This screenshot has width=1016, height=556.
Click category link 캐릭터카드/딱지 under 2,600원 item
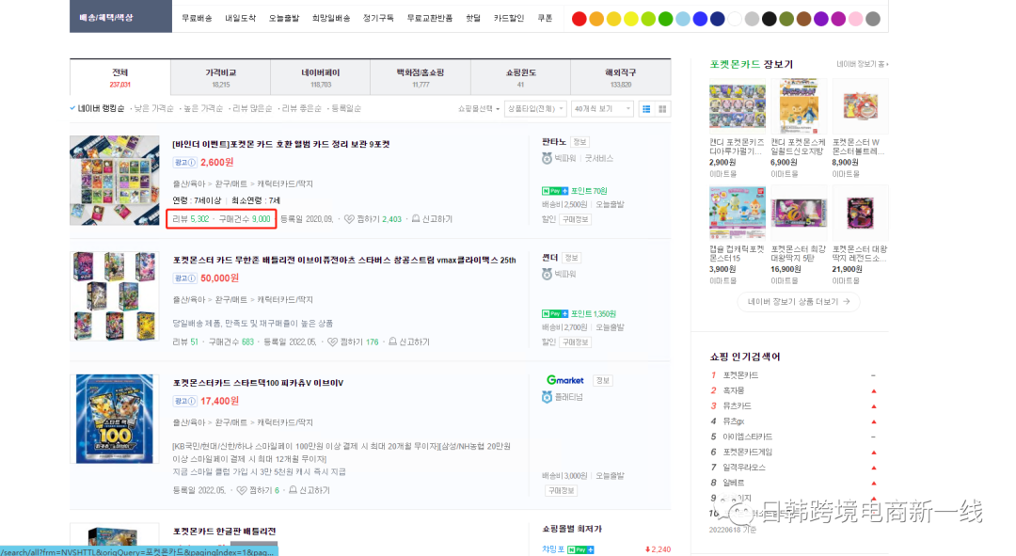point(285,184)
